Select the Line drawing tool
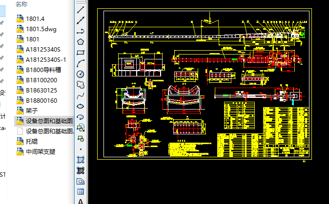Image resolution: width=329 pixels, height=204 pixels. (x=81, y=10)
